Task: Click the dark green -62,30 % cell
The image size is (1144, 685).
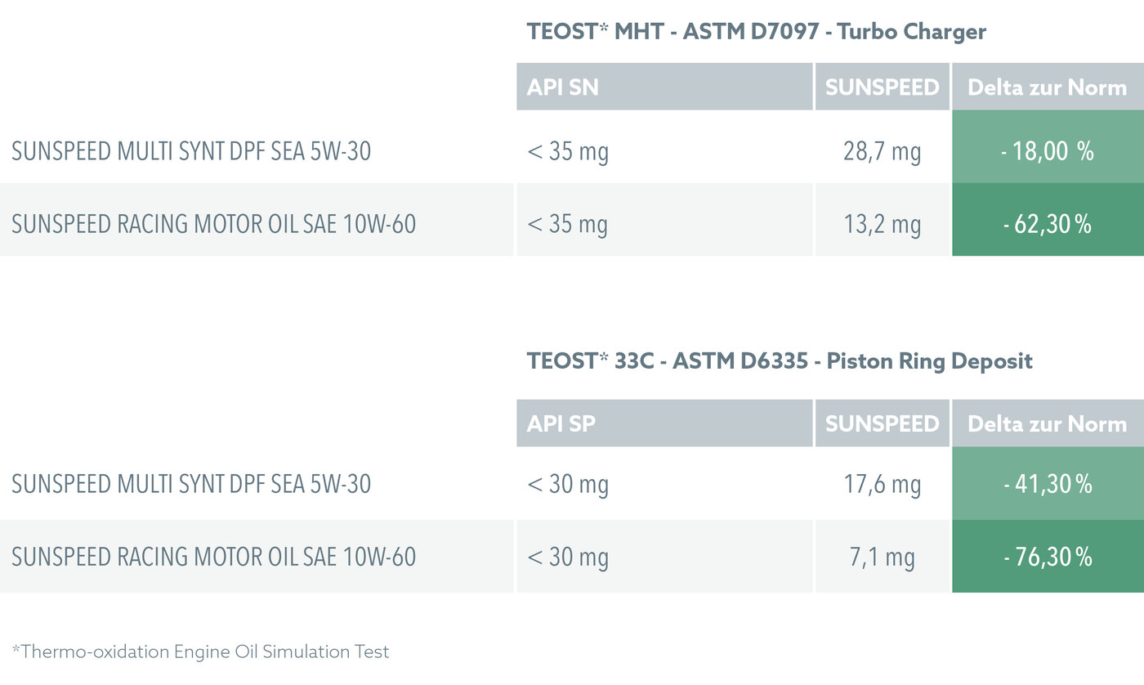Action: pyautogui.click(x=1047, y=224)
